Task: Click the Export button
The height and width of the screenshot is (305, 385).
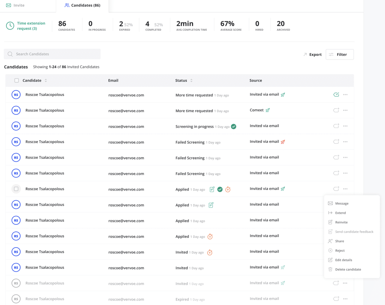Action: (x=312, y=54)
